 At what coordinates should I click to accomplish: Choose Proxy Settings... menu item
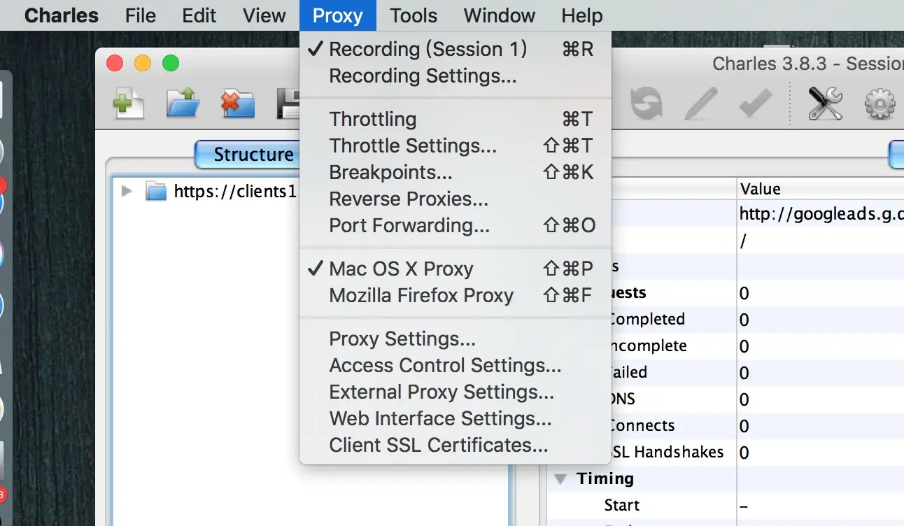[x=455, y=339]
